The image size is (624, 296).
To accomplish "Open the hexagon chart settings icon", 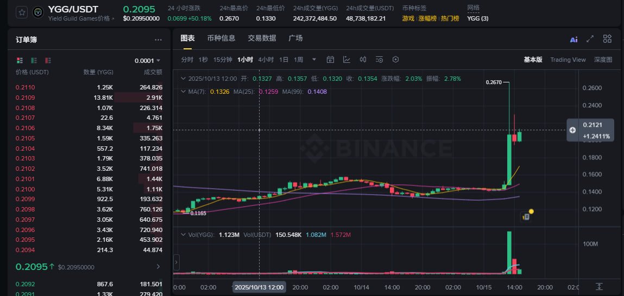I will pos(395,60).
